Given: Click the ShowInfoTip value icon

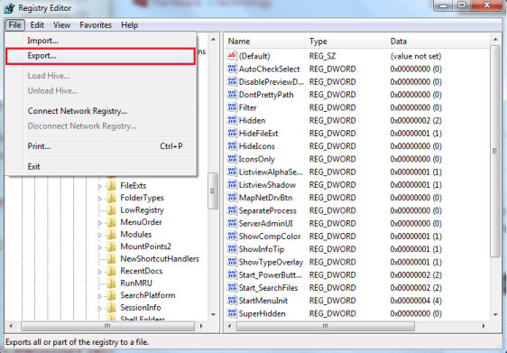Looking at the screenshot, I should (232, 249).
